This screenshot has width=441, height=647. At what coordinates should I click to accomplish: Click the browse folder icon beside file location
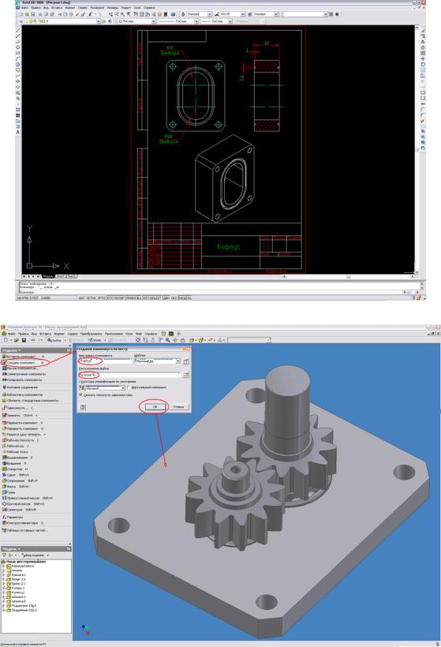click(x=185, y=374)
